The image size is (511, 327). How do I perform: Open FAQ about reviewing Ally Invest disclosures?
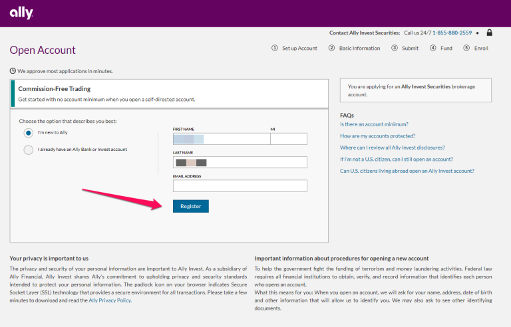pos(393,148)
